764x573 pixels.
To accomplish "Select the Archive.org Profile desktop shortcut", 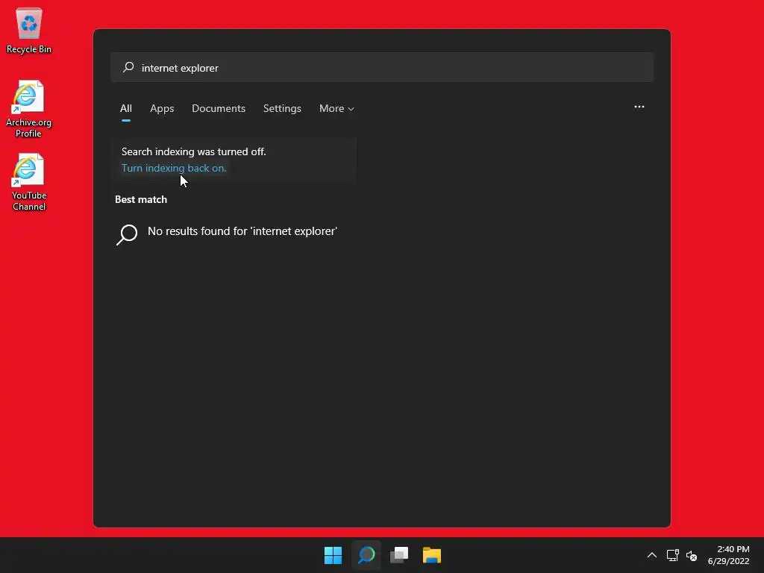I will [28, 109].
